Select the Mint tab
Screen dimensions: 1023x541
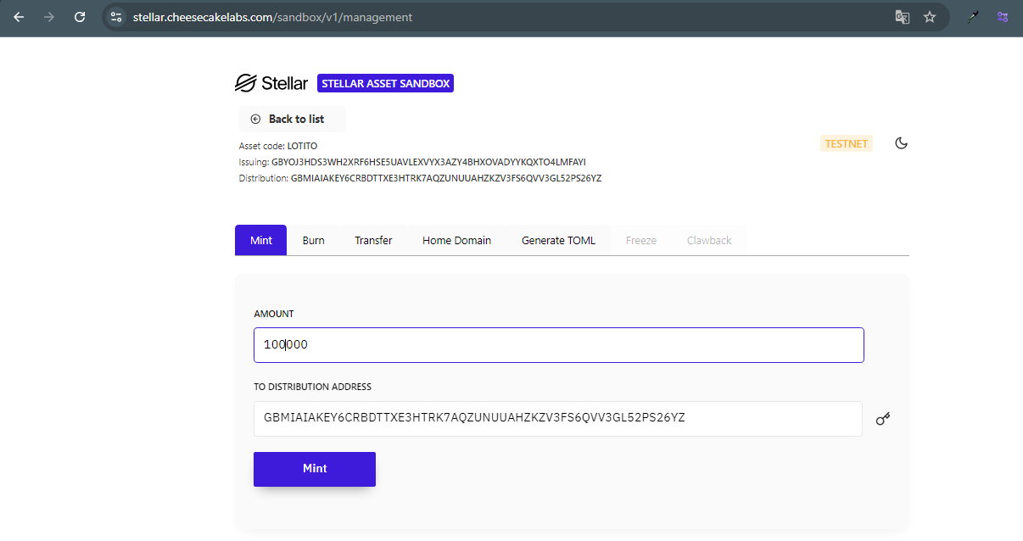tap(261, 240)
